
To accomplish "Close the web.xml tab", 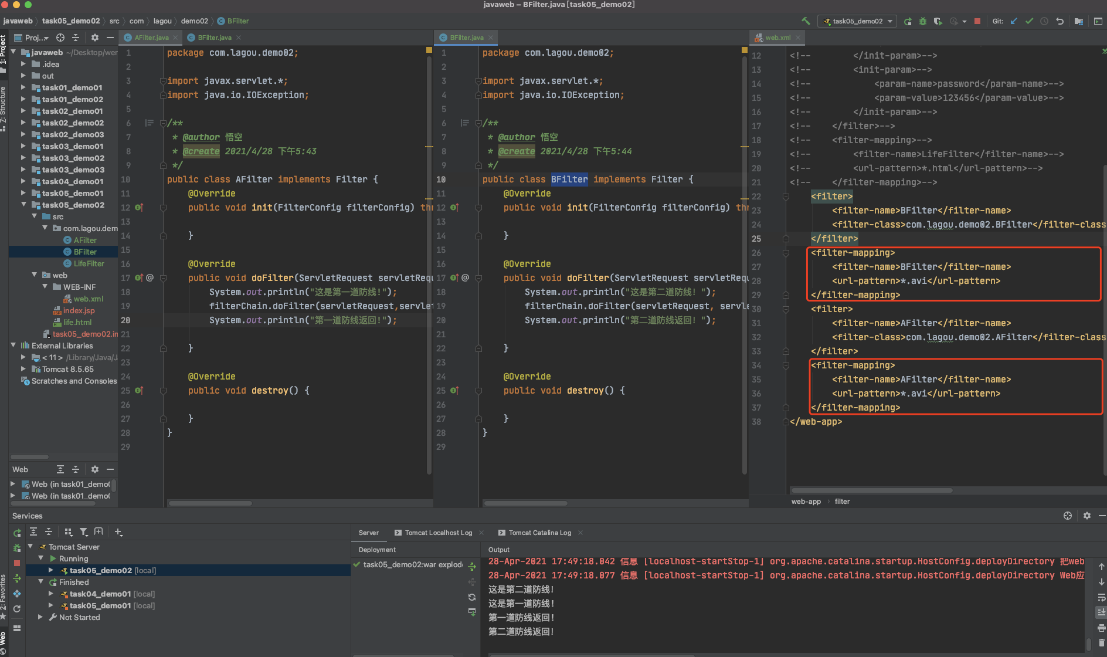I will tap(798, 38).
